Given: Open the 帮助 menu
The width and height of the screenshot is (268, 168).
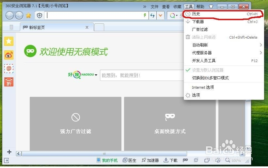Looking at the screenshot, I should pos(200,6).
